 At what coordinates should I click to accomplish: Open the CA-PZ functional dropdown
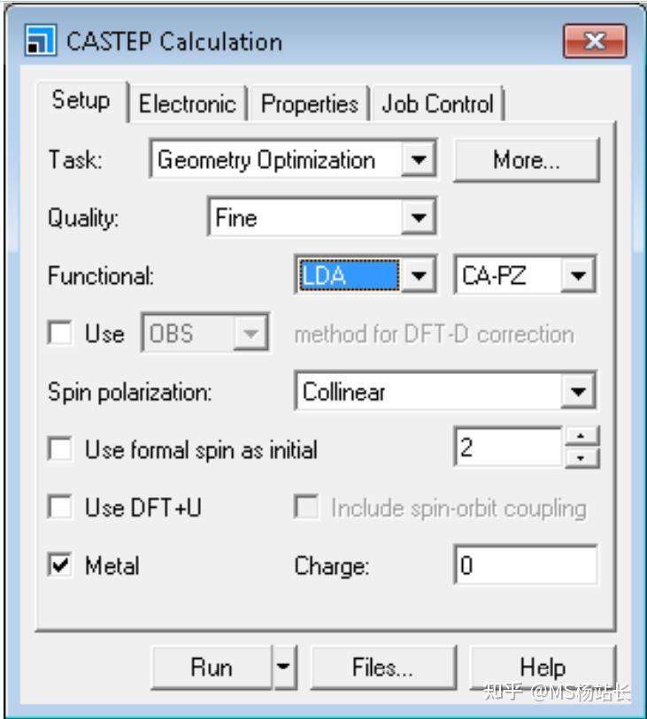[579, 276]
